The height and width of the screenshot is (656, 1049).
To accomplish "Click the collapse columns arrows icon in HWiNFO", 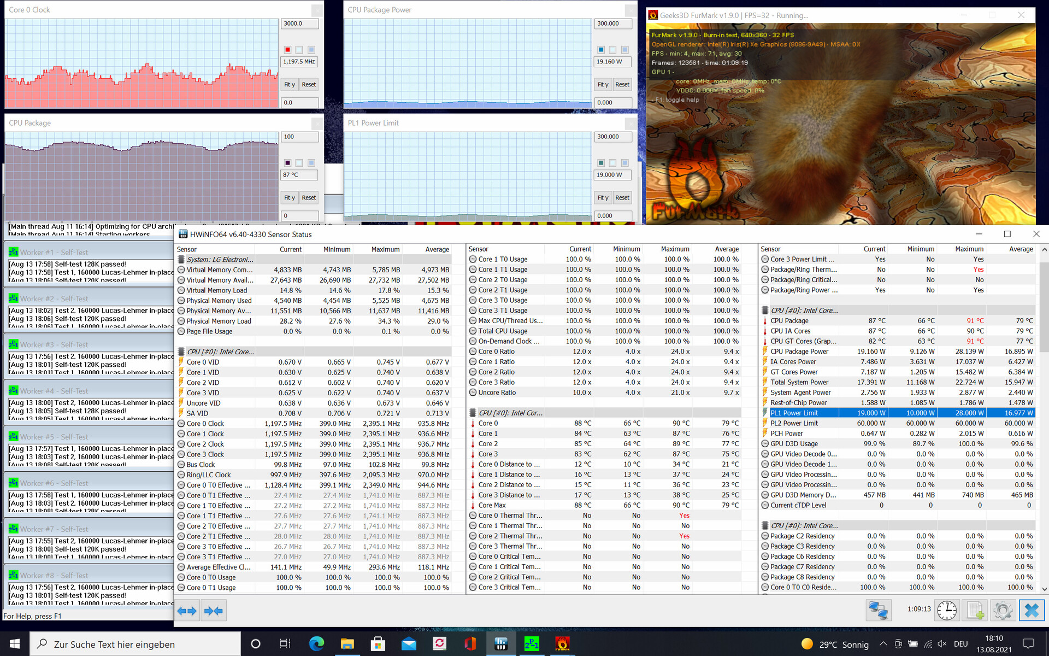I will pos(213,611).
